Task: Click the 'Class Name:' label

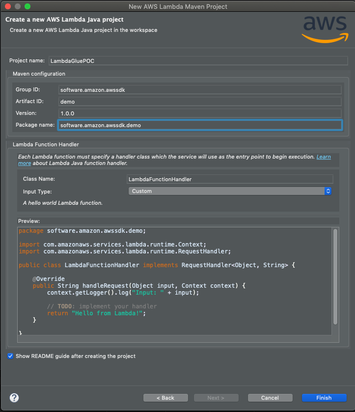Action: click(x=39, y=179)
